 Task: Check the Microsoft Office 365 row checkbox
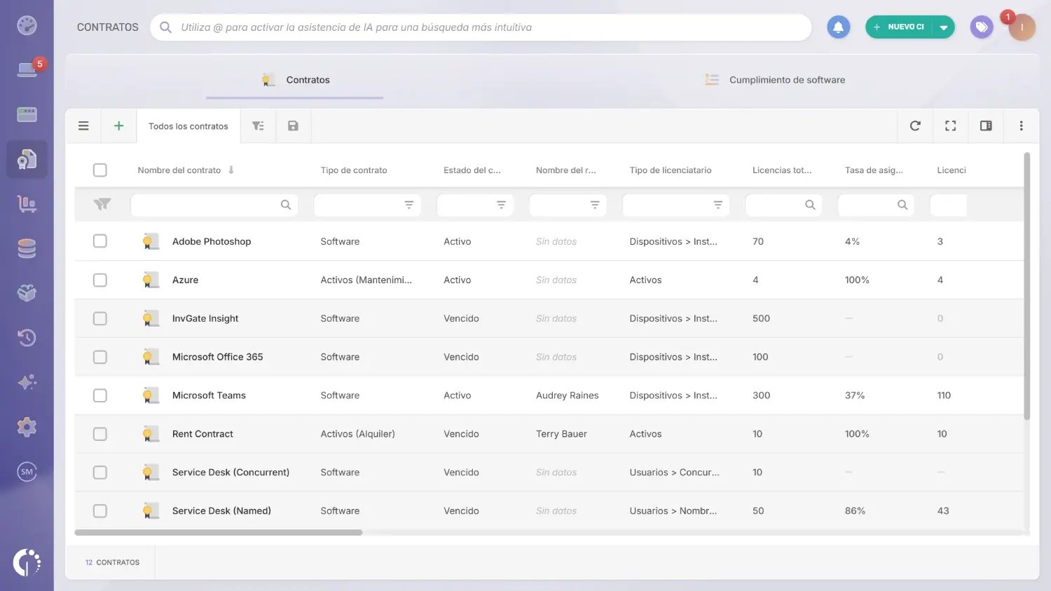[x=100, y=357]
